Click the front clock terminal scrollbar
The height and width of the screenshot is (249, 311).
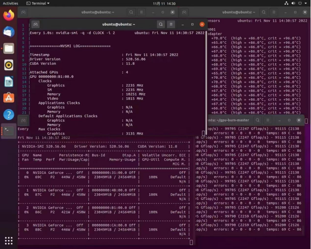(x=206, y=83)
